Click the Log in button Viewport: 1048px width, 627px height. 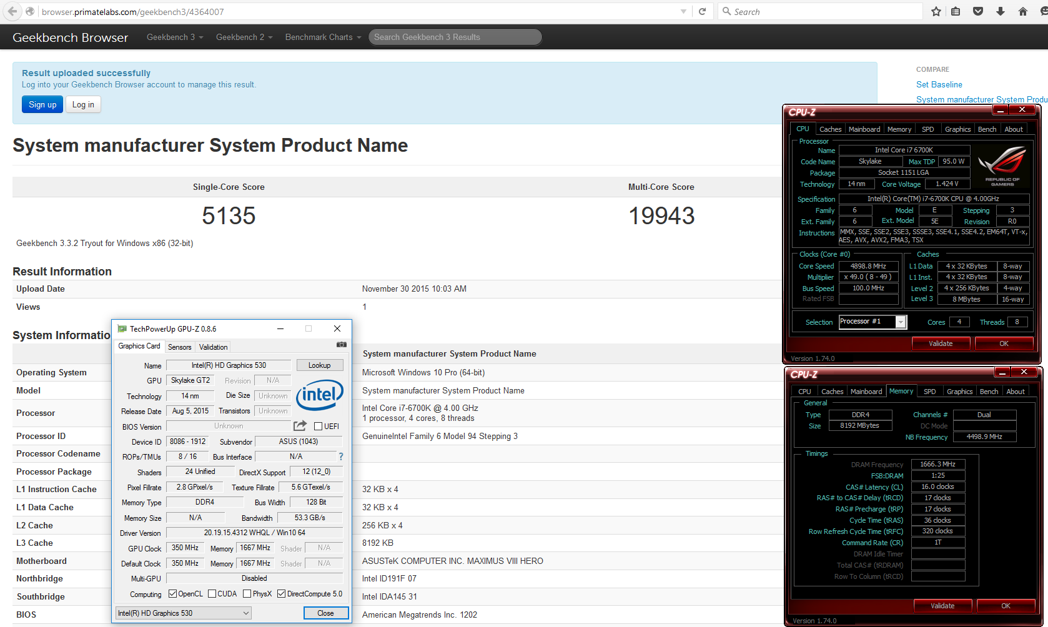click(83, 104)
